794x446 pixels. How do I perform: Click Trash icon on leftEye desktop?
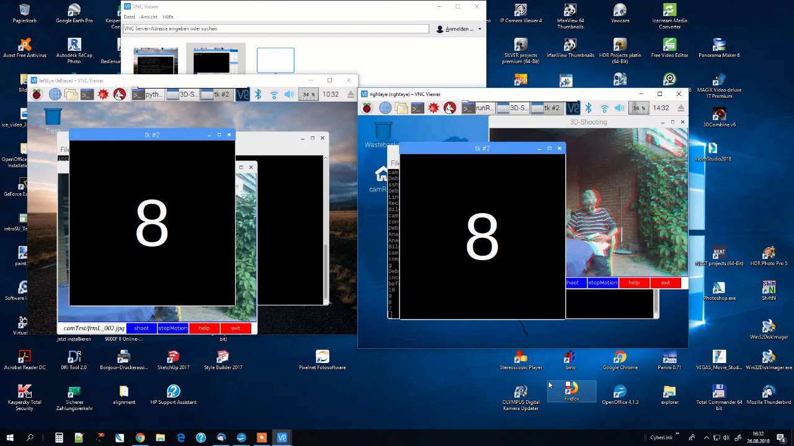[53, 121]
